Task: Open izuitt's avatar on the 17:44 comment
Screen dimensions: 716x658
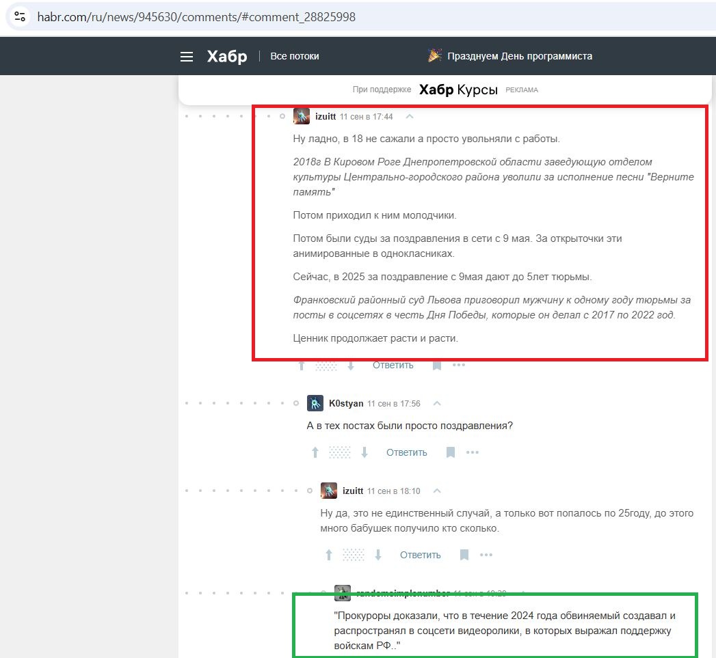Action: [x=302, y=116]
